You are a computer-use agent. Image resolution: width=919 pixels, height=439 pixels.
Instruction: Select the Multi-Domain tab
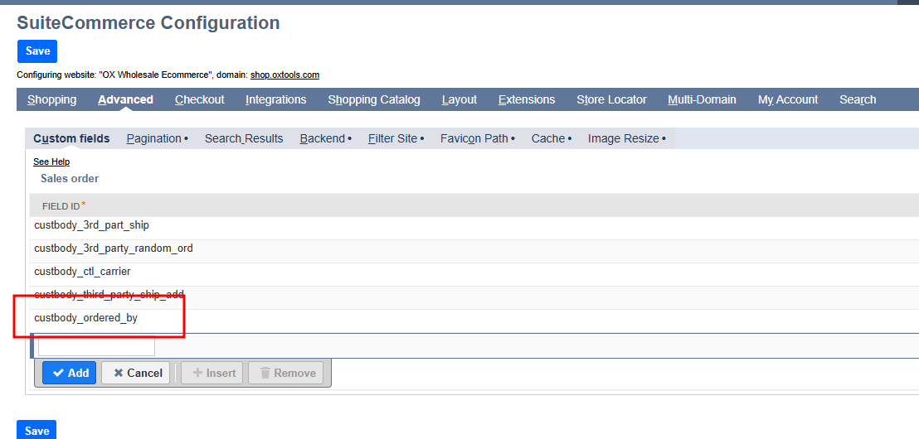[x=702, y=99]
